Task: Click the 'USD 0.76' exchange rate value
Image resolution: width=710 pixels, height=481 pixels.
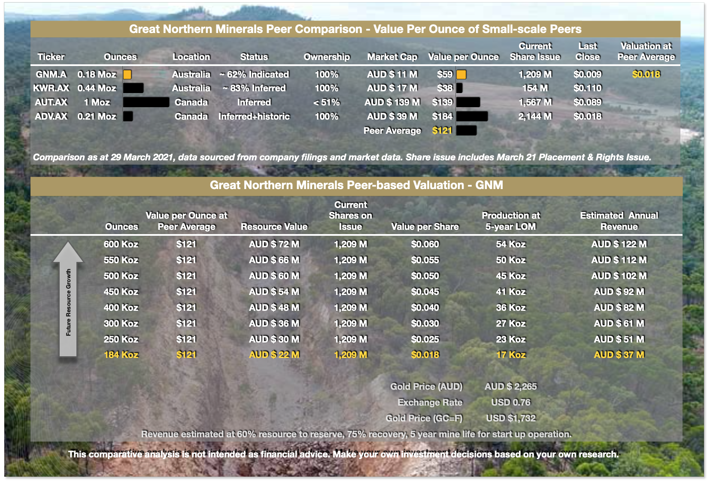Action: click(511, 402)
